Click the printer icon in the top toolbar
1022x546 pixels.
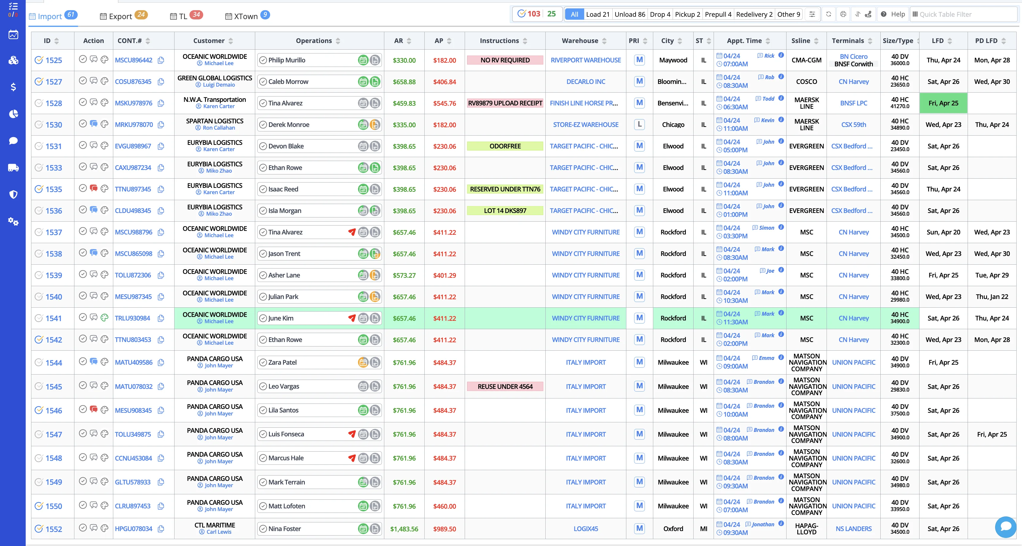click(x=843, y=14)
